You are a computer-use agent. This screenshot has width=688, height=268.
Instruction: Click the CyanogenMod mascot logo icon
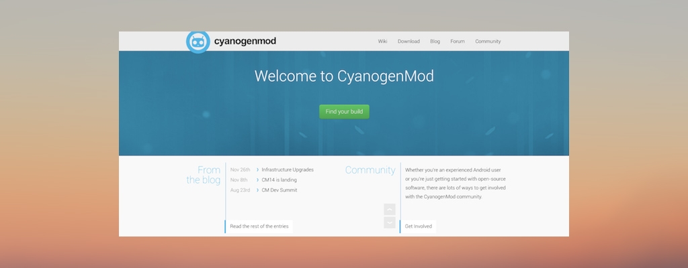coord(198,42)
